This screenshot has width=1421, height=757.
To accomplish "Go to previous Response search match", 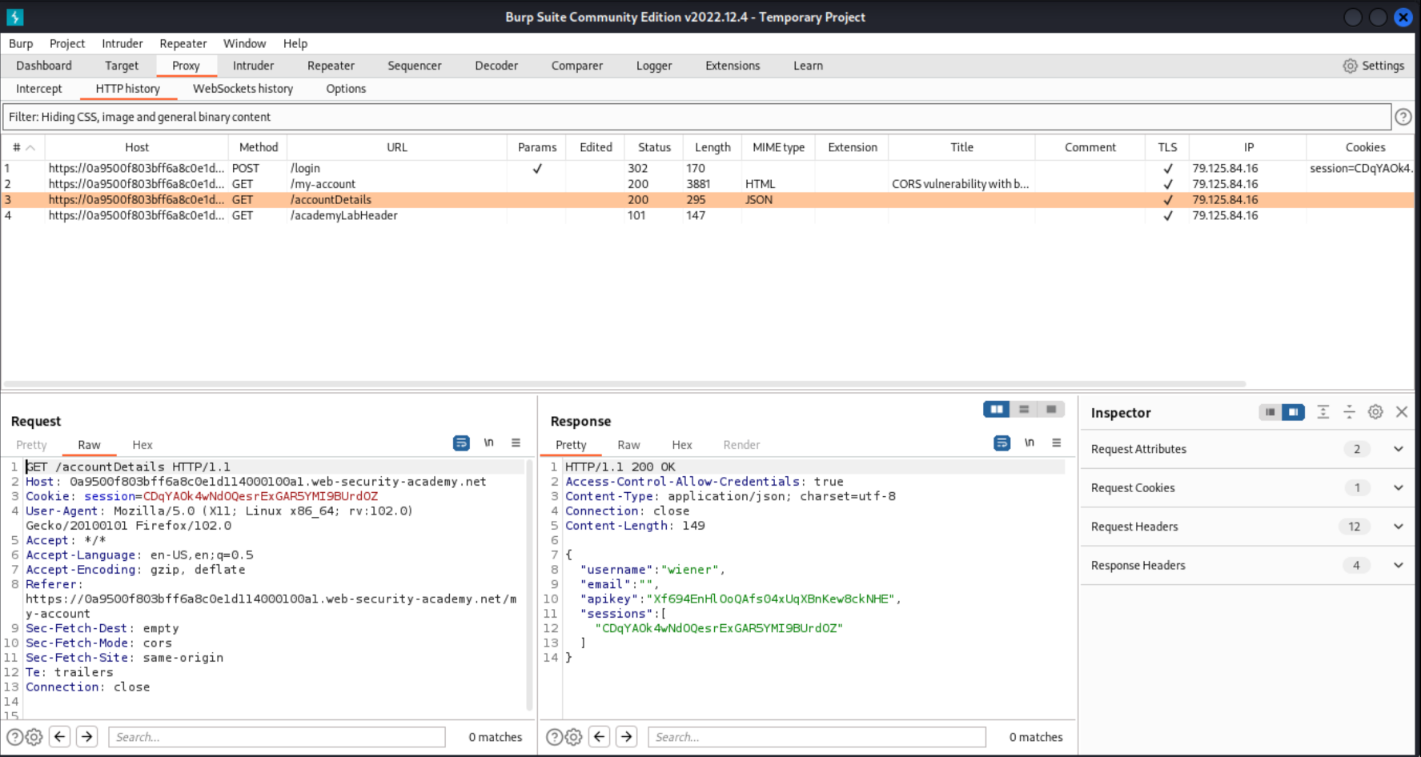I will coord(600,736).
